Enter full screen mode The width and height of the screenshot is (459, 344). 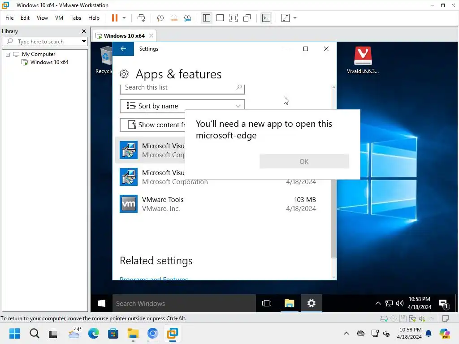[x=233, y=18]
